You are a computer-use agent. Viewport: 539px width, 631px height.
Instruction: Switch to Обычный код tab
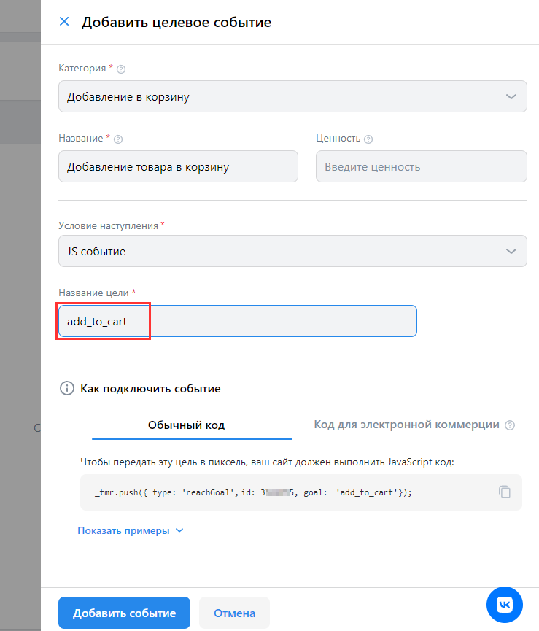186,425
